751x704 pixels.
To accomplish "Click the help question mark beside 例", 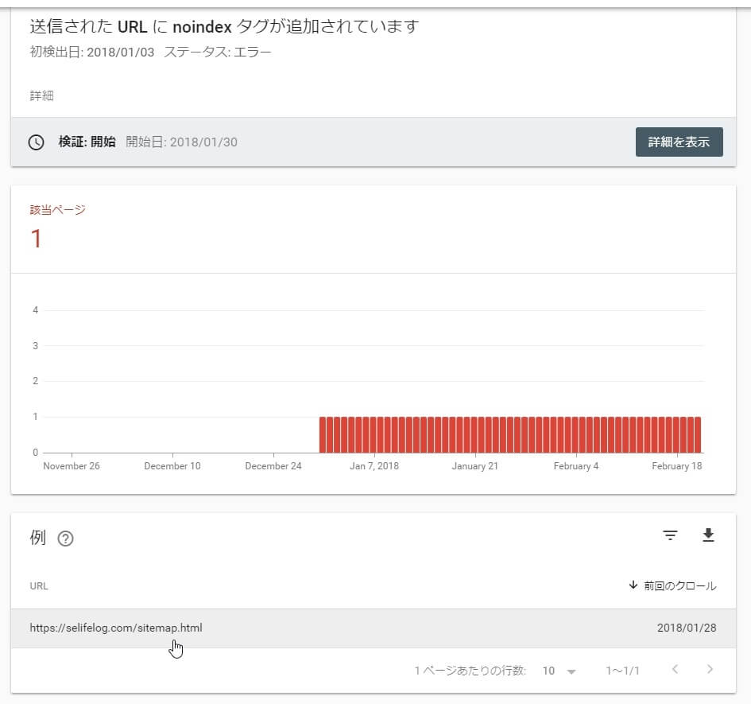I will [x=66, y=539].
